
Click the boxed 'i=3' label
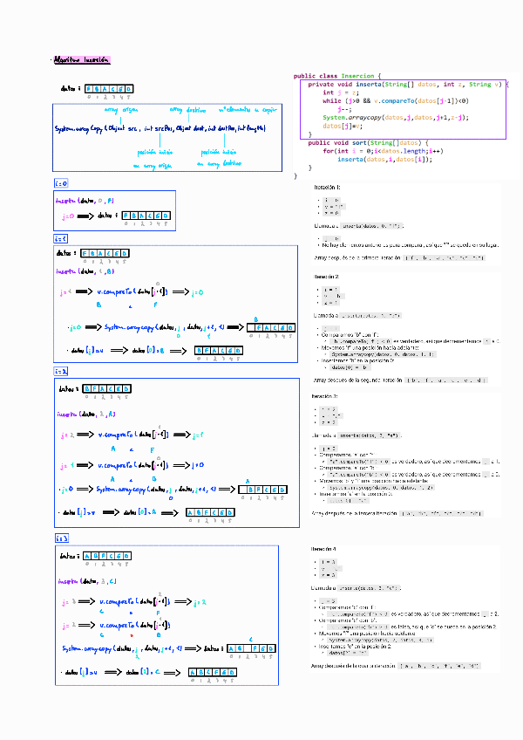pyautogui.click(x=62, y=538)
